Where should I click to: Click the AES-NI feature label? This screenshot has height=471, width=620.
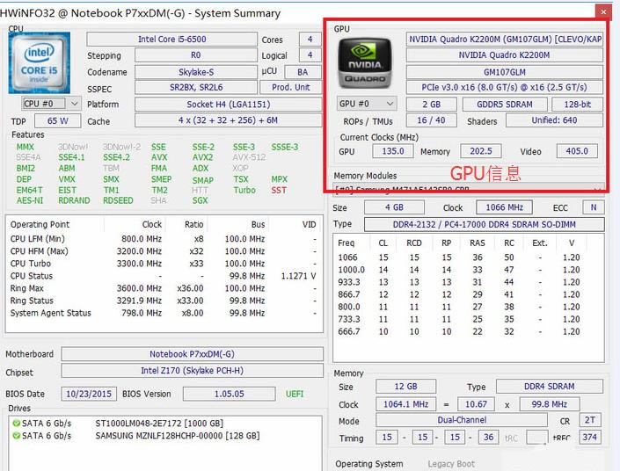click(30, 200)
